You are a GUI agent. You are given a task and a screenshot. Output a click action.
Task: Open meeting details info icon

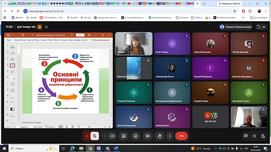tap(46, 27)
